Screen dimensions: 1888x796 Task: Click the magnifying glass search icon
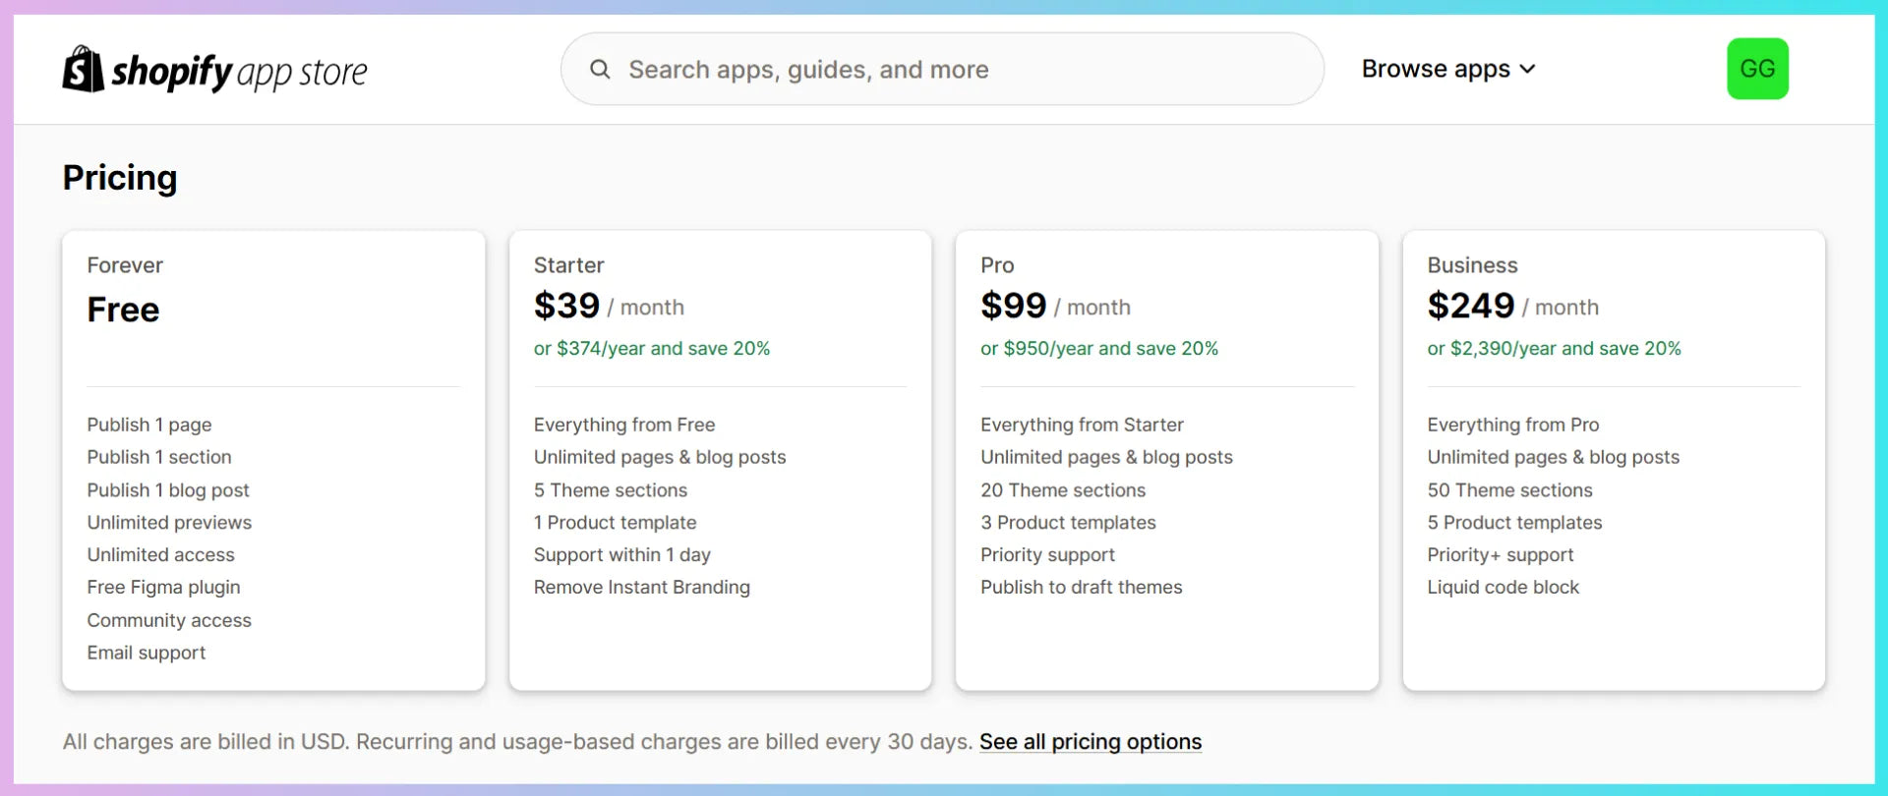coord(600,70)
